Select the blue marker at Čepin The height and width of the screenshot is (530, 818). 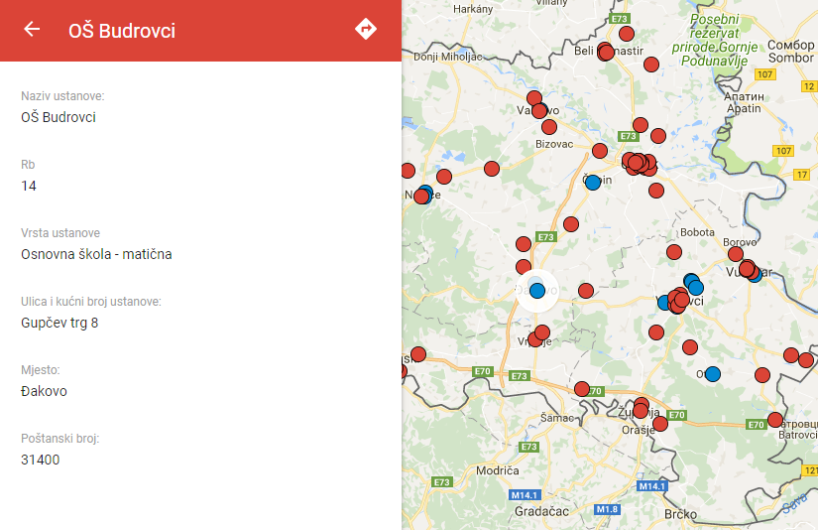(x=593, y=183)
